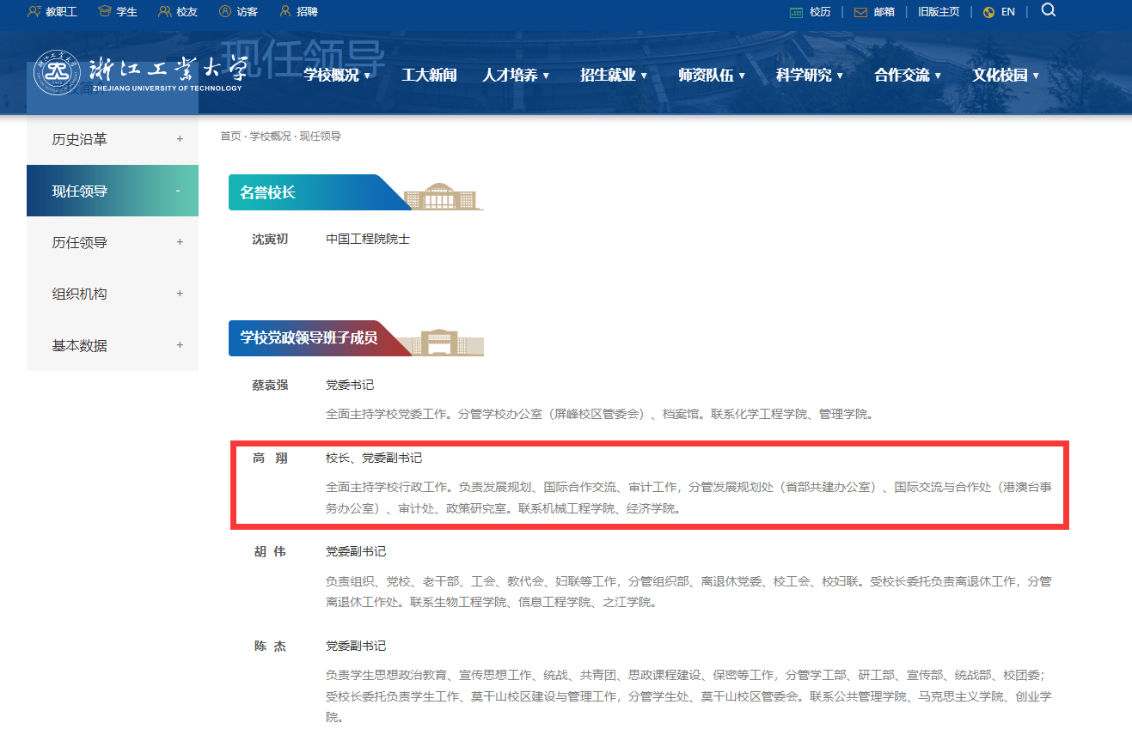Collapse the 现任领导 sidebar section
This screenshot has height=741, width=1132.
click(x=178, y=191)
